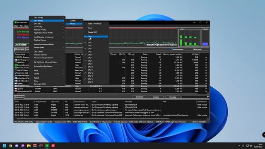Expand the More submenu
Screen dimensions: 265x149
(x=47, y=71)
